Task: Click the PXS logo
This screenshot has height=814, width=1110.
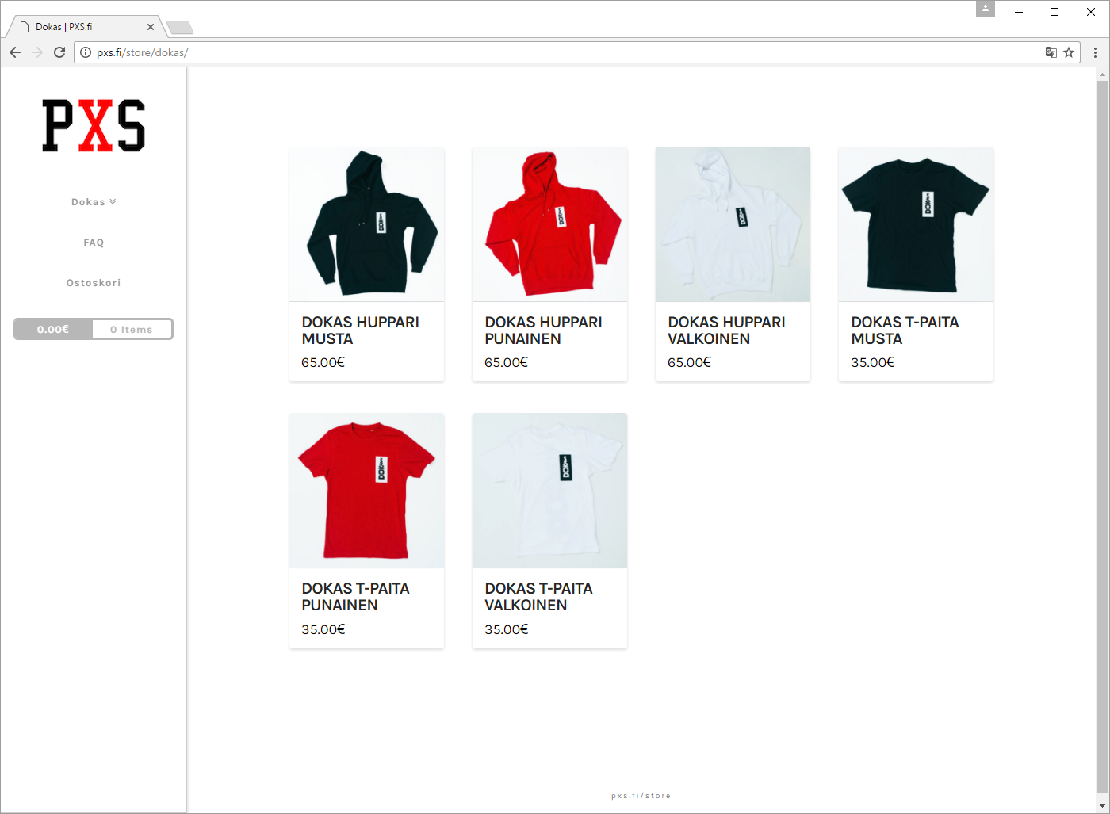Action: (94, 125)
